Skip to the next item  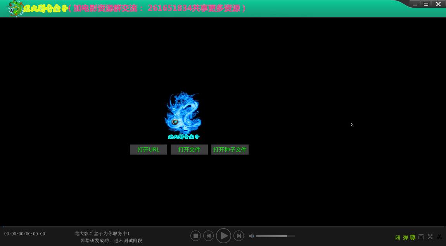click(x=239, y=236)
